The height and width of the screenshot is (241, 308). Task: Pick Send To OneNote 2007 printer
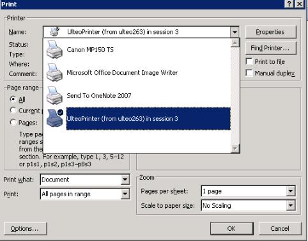coord(137,96)
